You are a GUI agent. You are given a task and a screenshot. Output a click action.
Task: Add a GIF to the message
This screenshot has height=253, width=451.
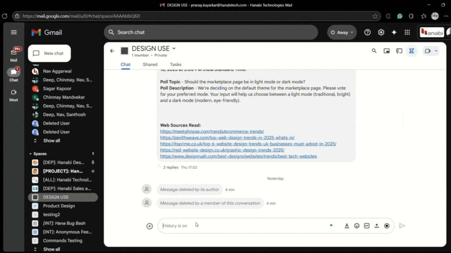tap(366, 226)
